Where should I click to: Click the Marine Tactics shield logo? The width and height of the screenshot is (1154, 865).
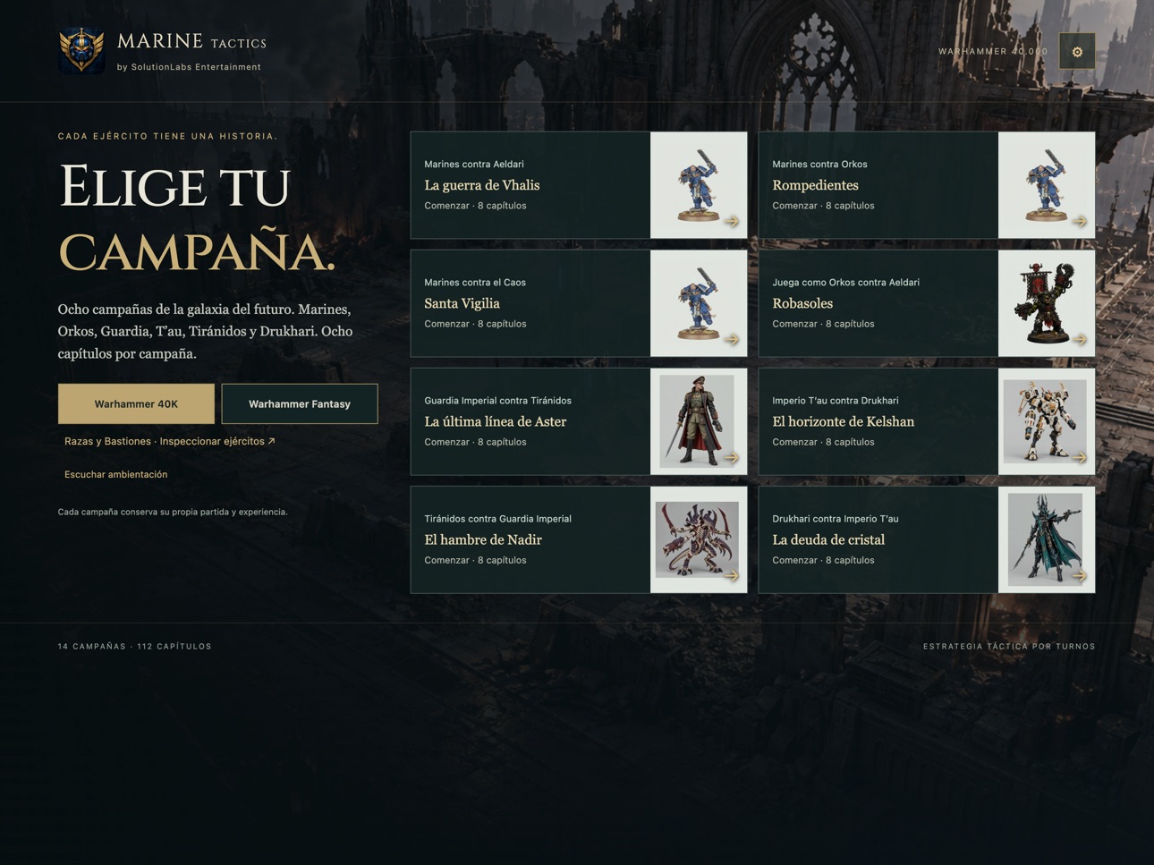pyautogui.click(x=81, y=50)
